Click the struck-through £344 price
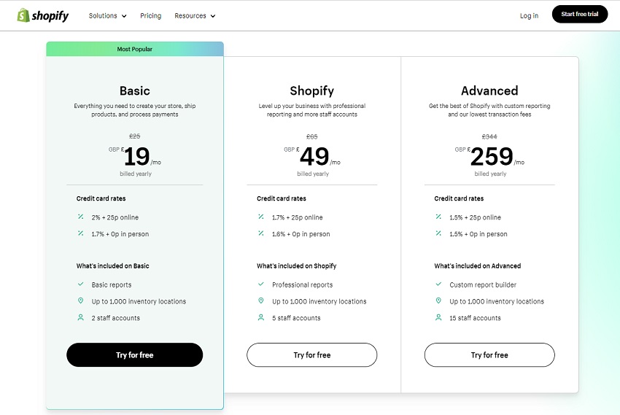 [489, 136]
